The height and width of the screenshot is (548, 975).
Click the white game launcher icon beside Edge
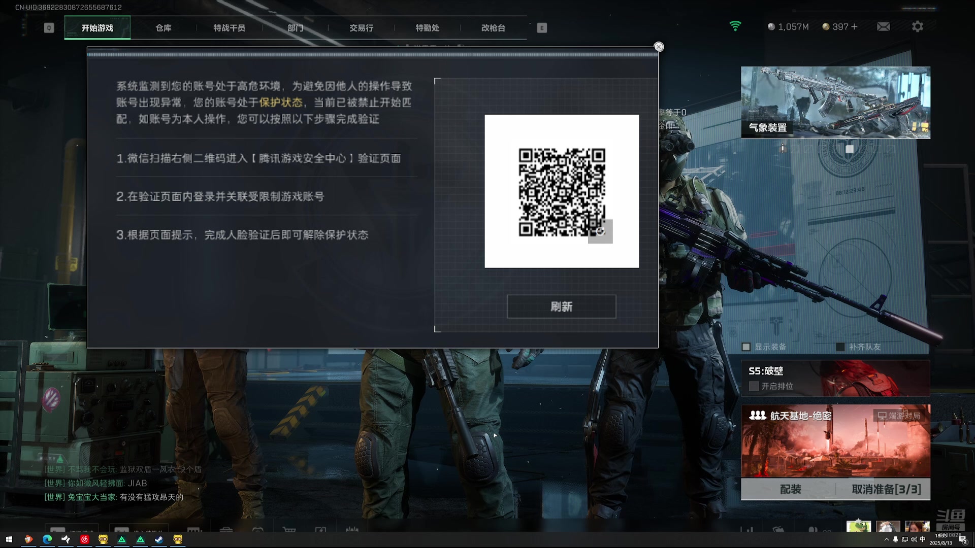[x=66, y=539]
